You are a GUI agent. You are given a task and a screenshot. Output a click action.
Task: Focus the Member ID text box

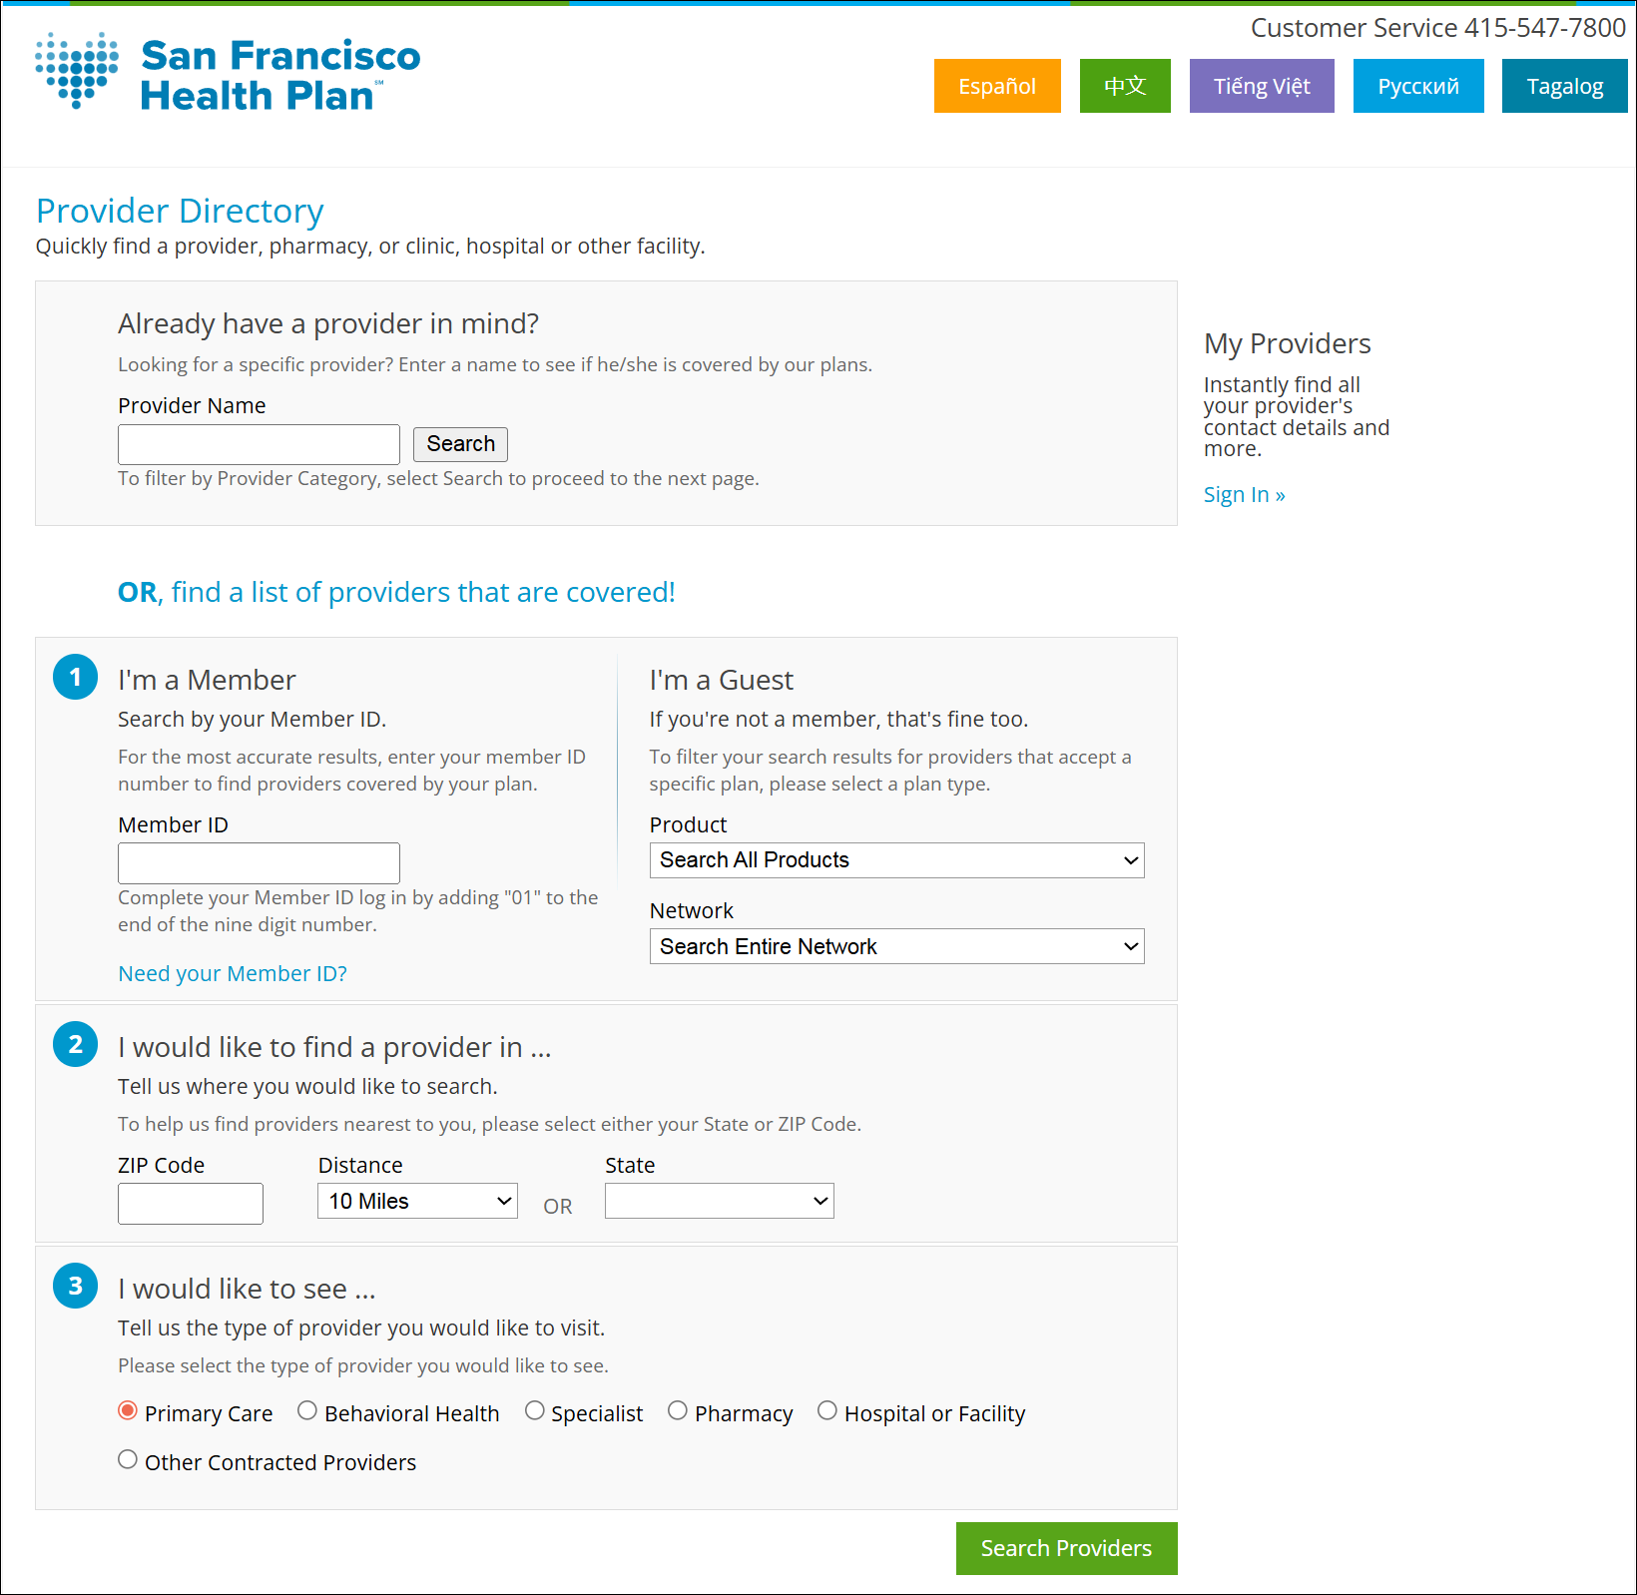point(259,862)
